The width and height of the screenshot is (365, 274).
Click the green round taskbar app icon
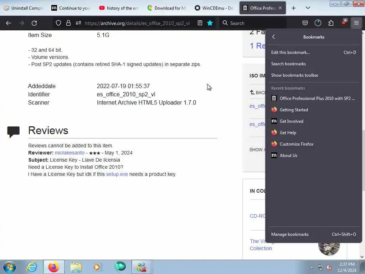[x=120, y=267]
